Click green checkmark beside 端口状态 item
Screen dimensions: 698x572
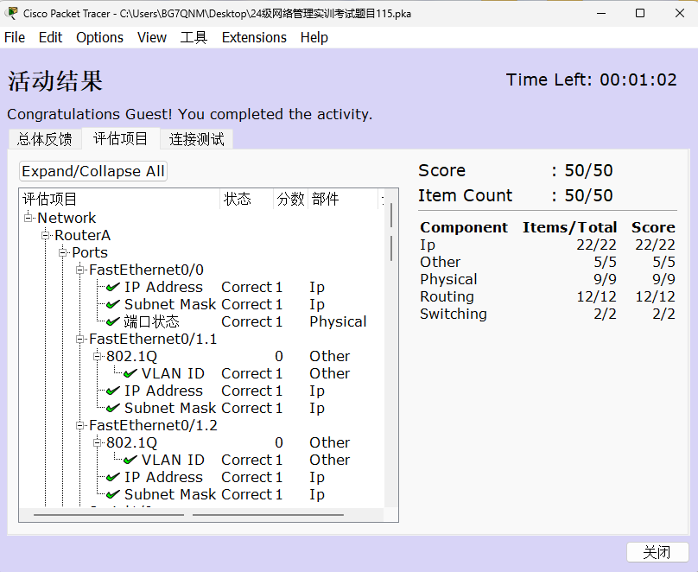point(112,321)
